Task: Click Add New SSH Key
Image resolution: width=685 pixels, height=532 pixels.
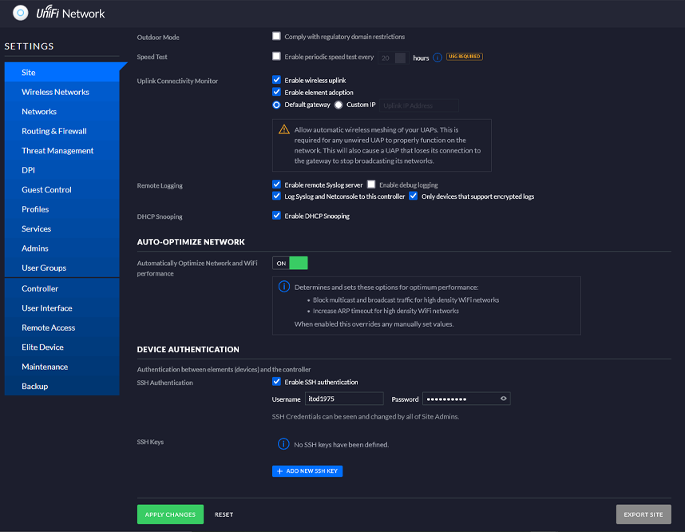Action: pyautogui.click(x=307, y=471)
